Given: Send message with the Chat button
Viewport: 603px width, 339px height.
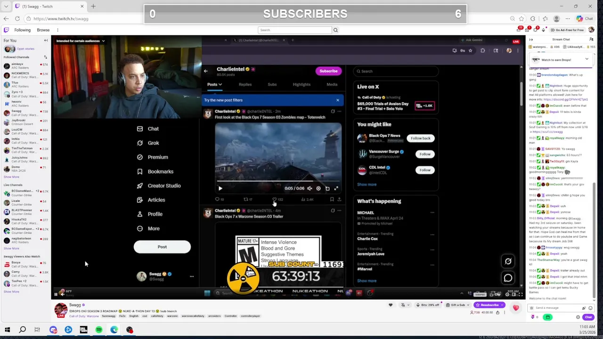Looking at the screenshot, I should [588, 317].
